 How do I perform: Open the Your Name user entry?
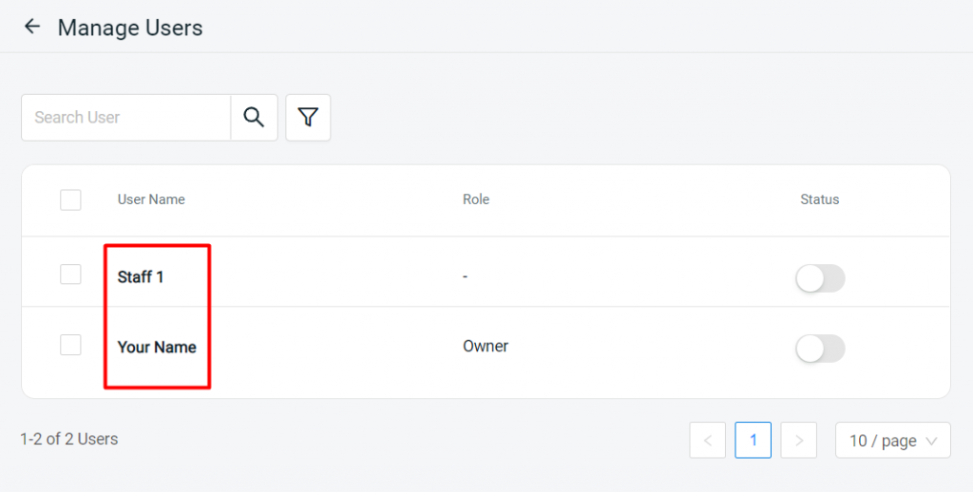[x=157, y=347]
